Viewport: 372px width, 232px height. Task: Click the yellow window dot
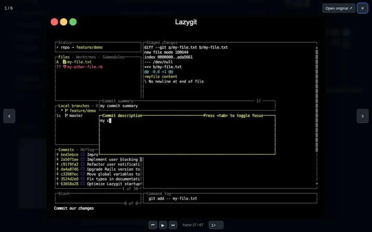[x=64, y=22]
